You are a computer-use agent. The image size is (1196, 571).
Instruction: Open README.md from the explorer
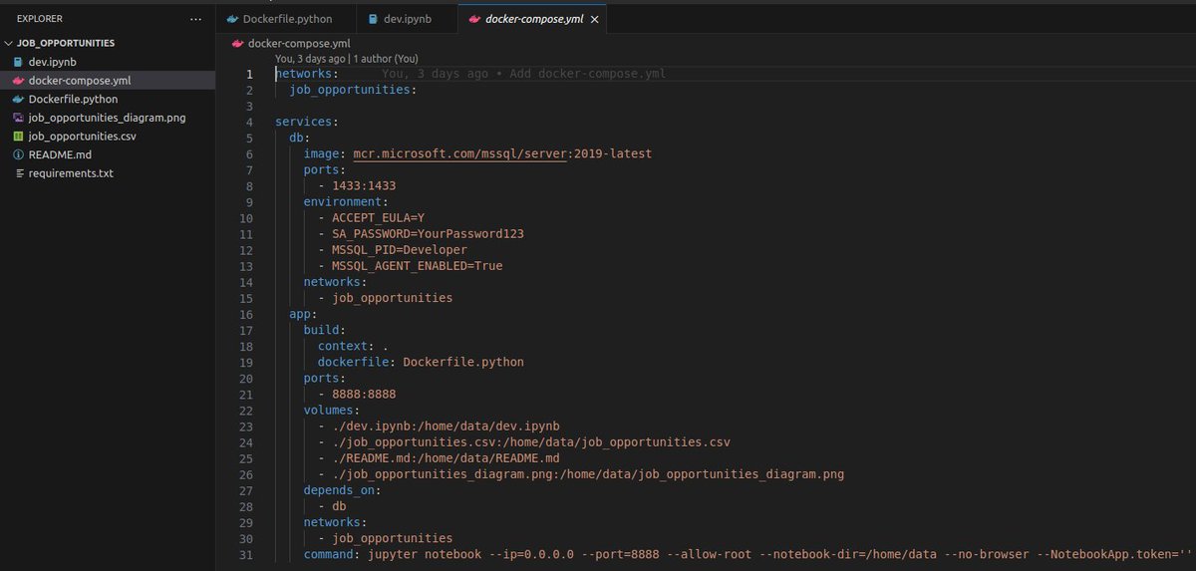pyautogui.click(x=60, y=154)
